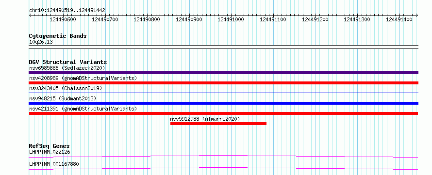The height and width of the screenshot is (175, 432).
Task: Click the magenta LHPP|NM_001167880 gene line
Action: tap(223, 168)
